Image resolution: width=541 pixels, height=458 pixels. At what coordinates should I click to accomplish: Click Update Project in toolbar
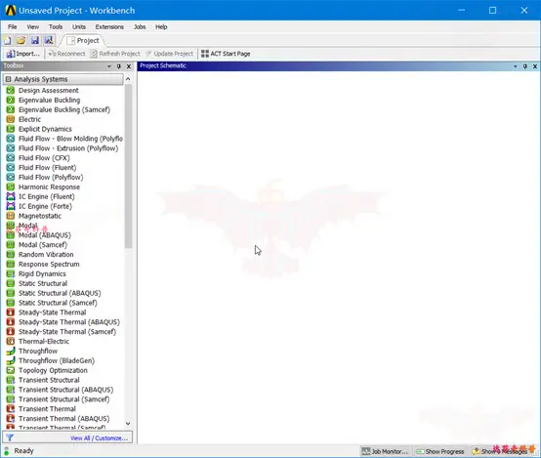click(x=169, y=54)
